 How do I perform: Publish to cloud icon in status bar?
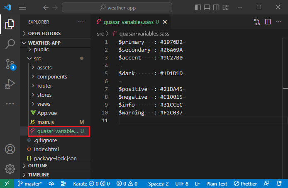pos(51,183)
